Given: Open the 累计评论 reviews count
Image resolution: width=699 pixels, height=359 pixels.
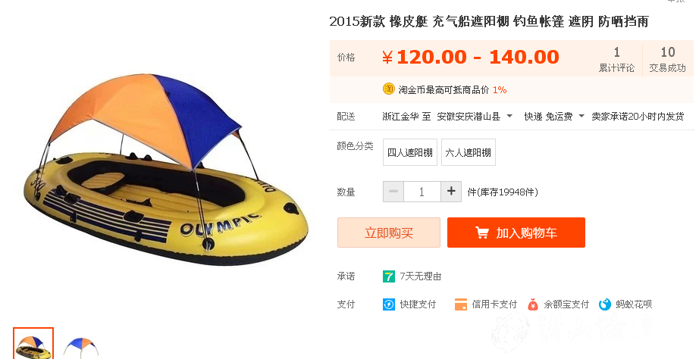Looking at the screenshot, I should (x=616, y=59).
